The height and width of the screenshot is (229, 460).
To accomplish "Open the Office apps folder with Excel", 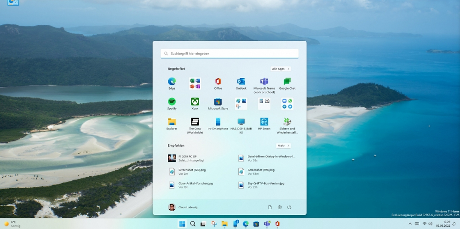I will point(195,84).
